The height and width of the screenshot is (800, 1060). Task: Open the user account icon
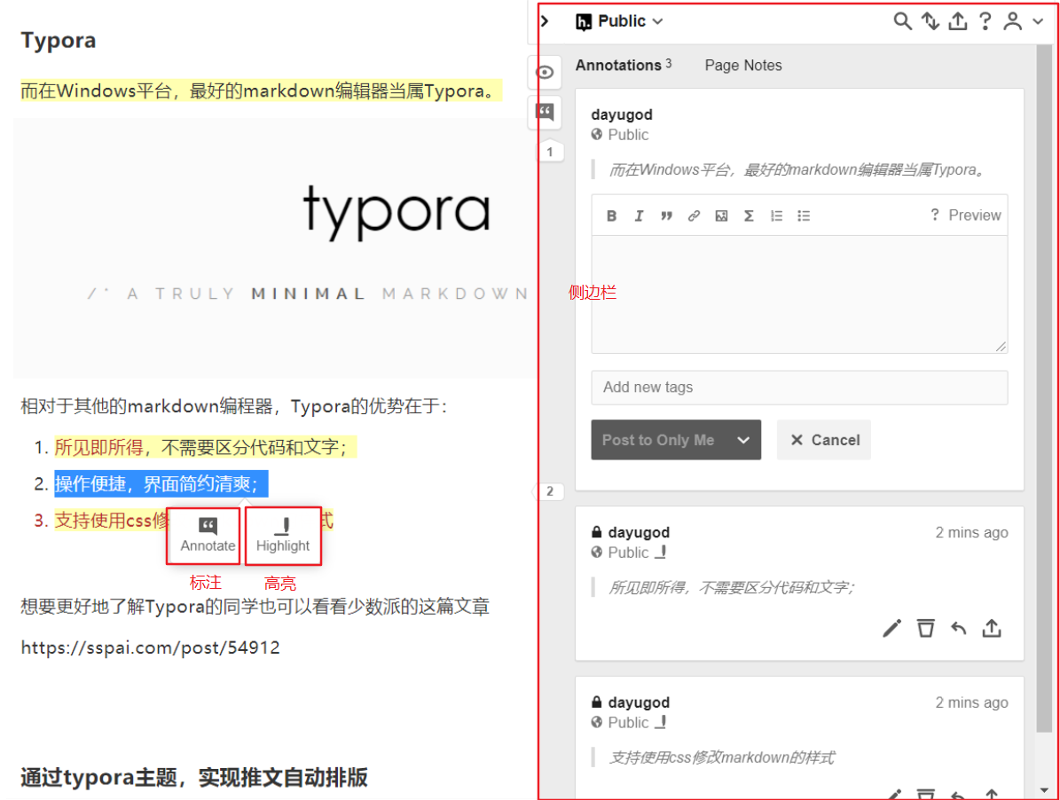(1012, 21)
